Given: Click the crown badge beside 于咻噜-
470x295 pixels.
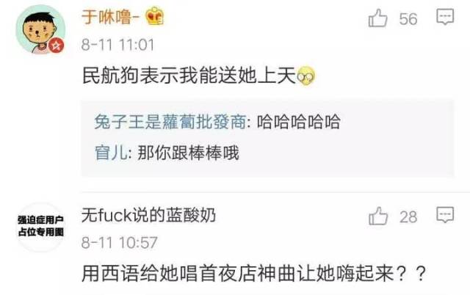Looking at the screenshot, I should pos(155,16).
